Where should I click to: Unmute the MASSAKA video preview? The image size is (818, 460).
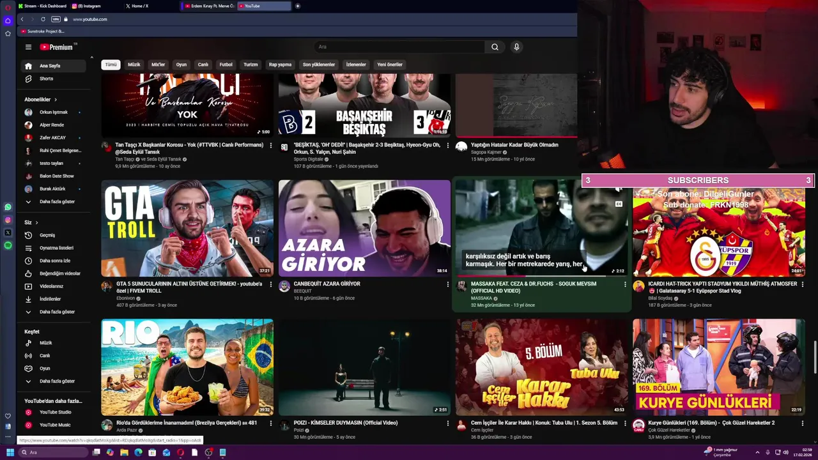pos(618,190)
